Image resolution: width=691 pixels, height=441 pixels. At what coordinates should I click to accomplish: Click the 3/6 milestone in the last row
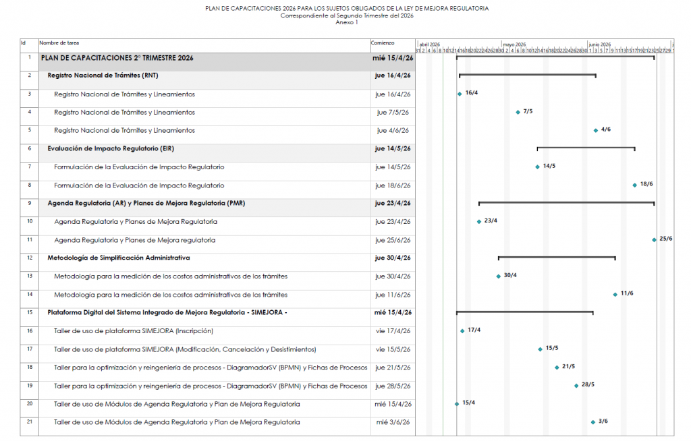[592, 422]
